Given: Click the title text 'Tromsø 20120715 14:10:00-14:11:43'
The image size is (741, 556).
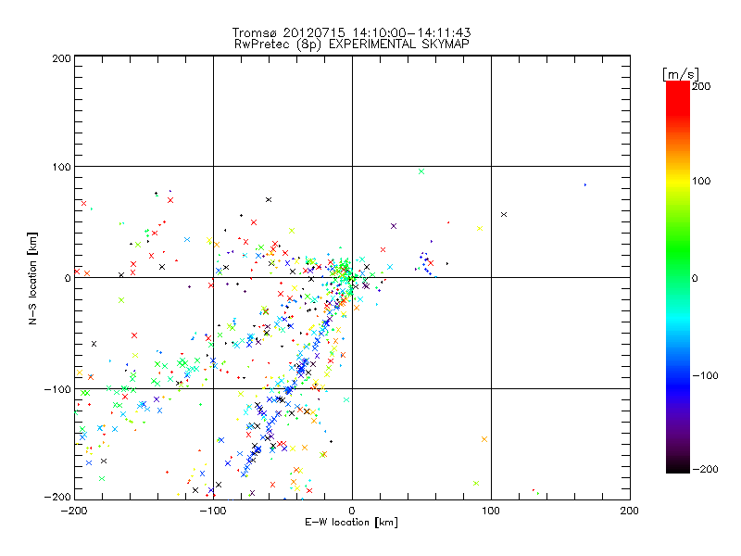Looking at the screenshot, I should tap(352, 32).
